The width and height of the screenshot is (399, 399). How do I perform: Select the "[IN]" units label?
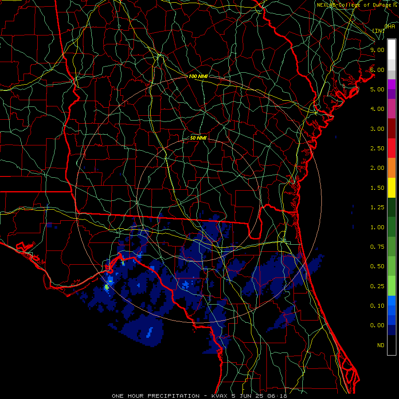379,31
